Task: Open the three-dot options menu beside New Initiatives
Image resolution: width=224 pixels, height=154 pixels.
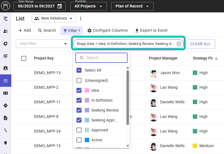Action: tap(81, 18)
